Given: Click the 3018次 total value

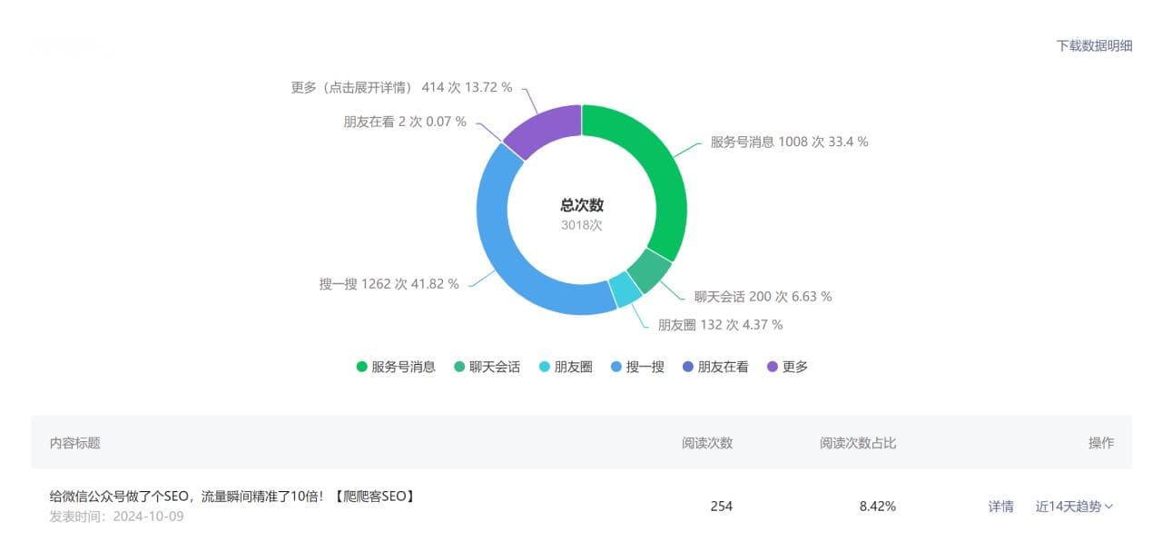Looking at the screenshot, I should 582,225.
